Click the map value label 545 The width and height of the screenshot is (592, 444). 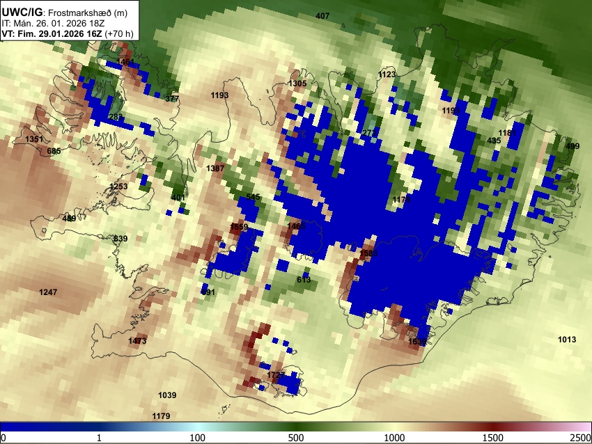pyautogui.click(x=253, y=196)
